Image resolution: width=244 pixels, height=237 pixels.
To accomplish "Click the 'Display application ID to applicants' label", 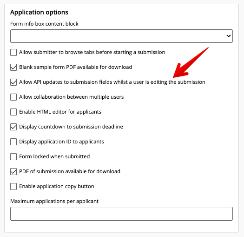I will tap(61, 142).
